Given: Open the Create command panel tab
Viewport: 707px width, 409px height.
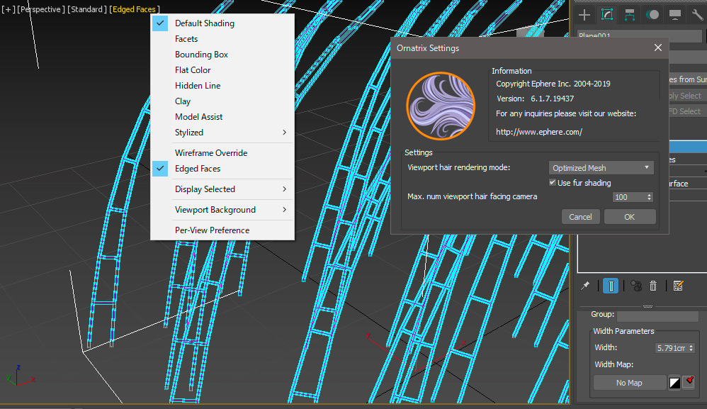Looking at the screenshot, I should click(584, 15).
